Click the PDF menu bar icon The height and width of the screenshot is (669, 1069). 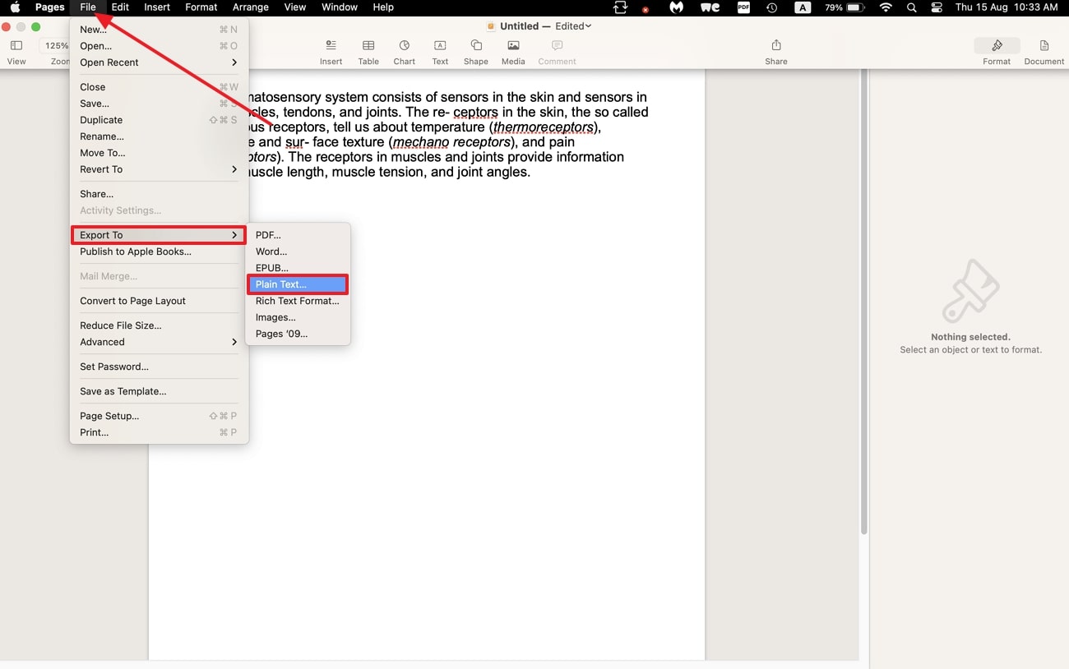(743, 7)
